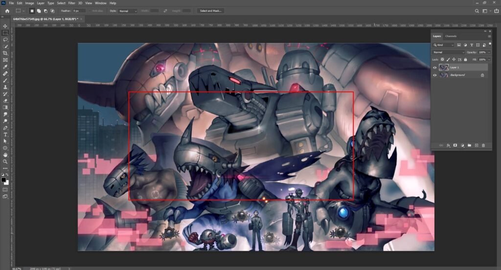The height and width of the screenshot is (270, 501).
Task: Select the Pen tool
Action: point(5,128)
